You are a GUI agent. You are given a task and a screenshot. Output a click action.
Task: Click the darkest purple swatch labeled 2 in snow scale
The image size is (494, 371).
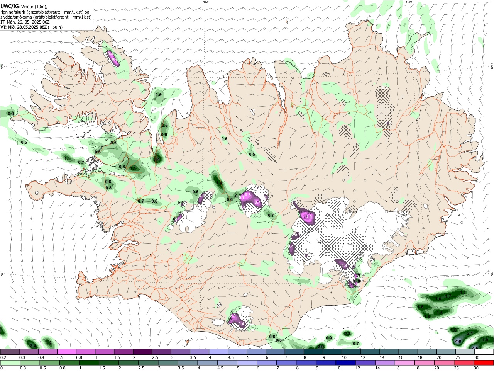142,352
